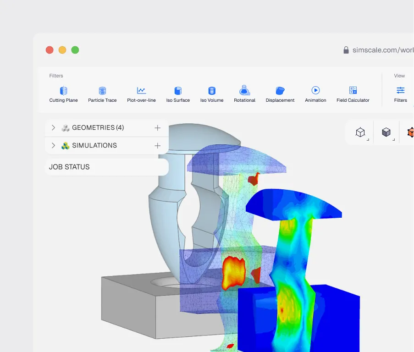Click the GEOMETRIES cubes icon
The width and height of the screenshot is (414, 352).
click(x=65, y=128)
